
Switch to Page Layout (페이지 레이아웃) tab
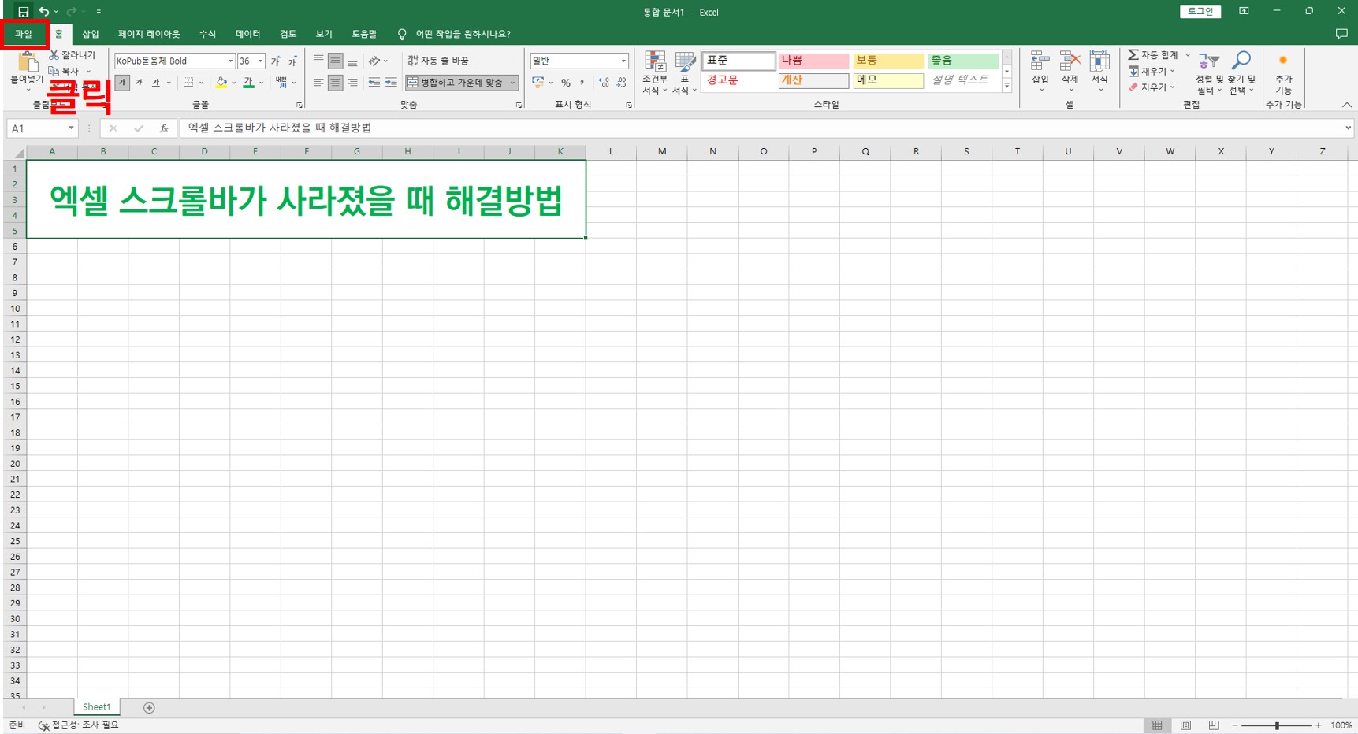coord(149,34)
